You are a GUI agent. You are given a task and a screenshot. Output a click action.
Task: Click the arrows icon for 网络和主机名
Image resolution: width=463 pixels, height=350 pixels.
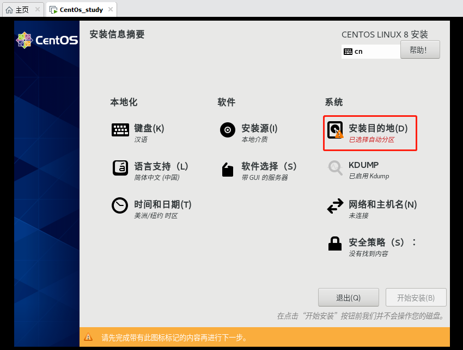click(x=335, y=206)
